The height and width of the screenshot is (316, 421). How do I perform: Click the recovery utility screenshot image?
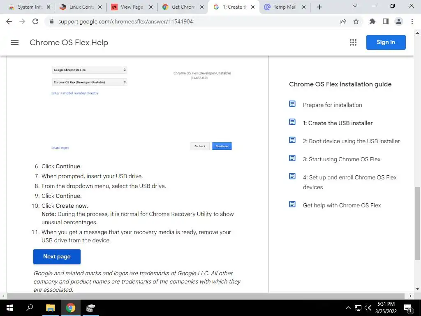tap(142, 108)
